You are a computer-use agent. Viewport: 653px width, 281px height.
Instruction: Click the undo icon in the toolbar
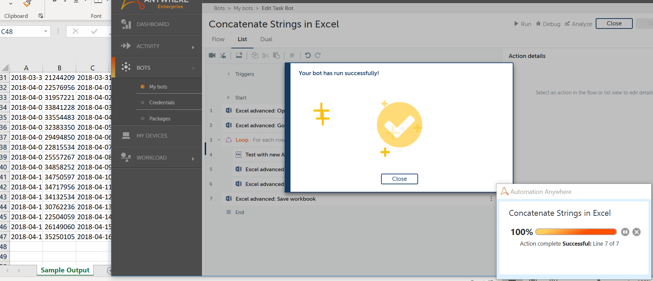pos(308,55)
